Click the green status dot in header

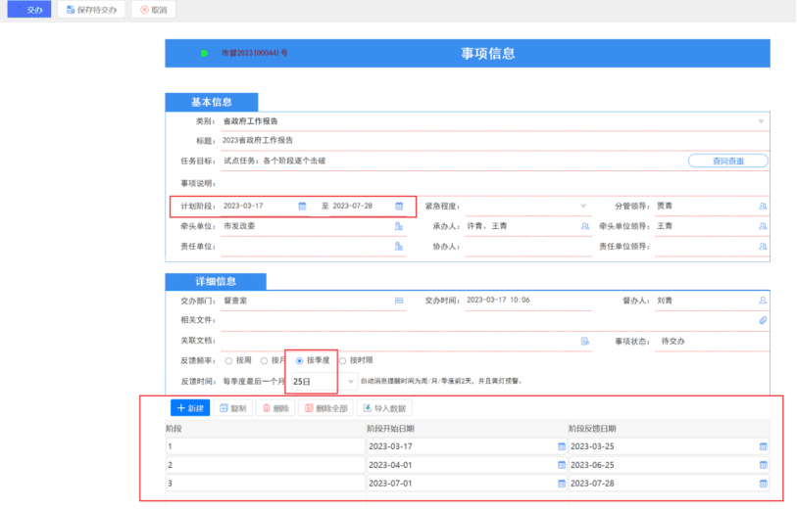coord(204,53)
